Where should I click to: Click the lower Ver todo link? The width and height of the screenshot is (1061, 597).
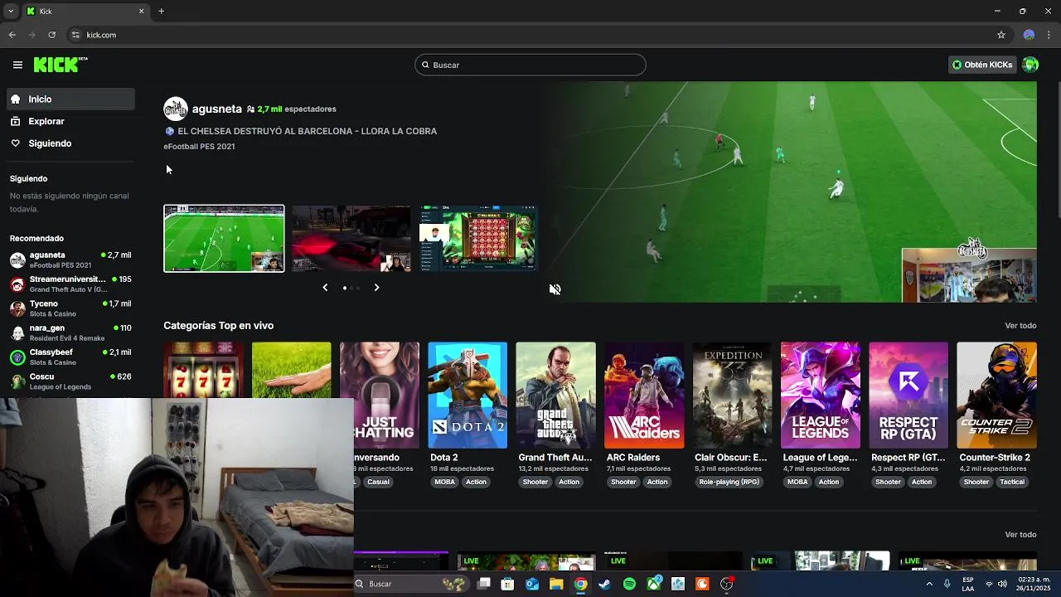pos(1020,535)
